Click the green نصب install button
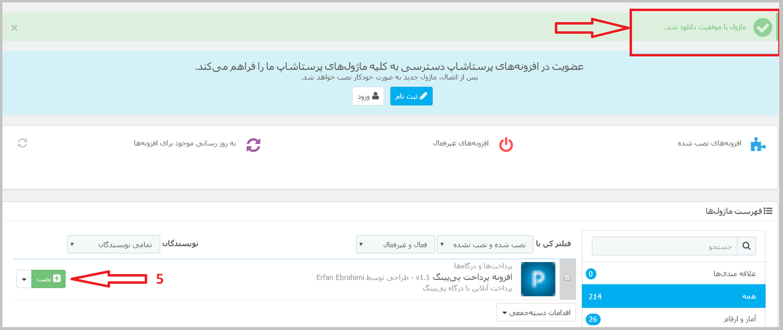Image resolution: width=783 pixels, height=330 pixels. click(x=48, y=279)
